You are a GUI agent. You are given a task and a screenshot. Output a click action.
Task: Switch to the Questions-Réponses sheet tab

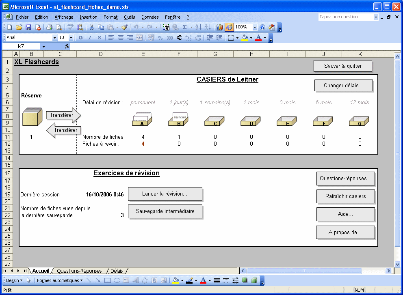[79, 271]
